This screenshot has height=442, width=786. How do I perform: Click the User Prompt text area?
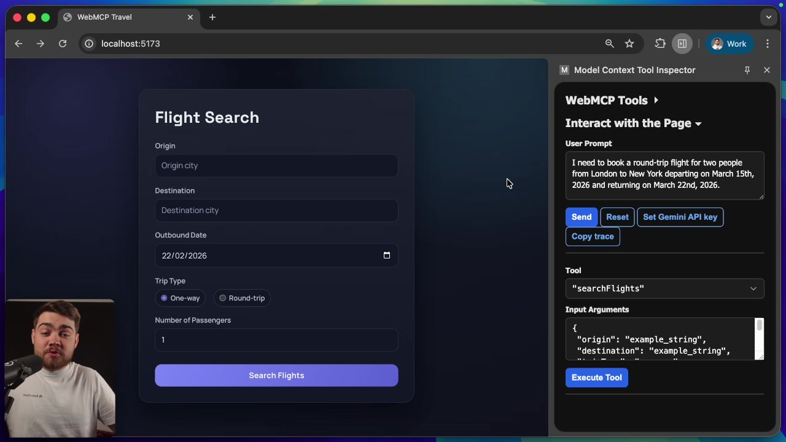pyautogui.click(x=663, y=175)
